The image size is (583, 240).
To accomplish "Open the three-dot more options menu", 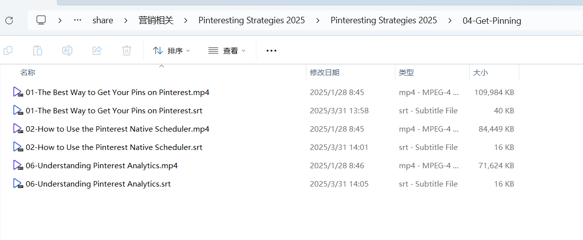I will tap(271, 51).
